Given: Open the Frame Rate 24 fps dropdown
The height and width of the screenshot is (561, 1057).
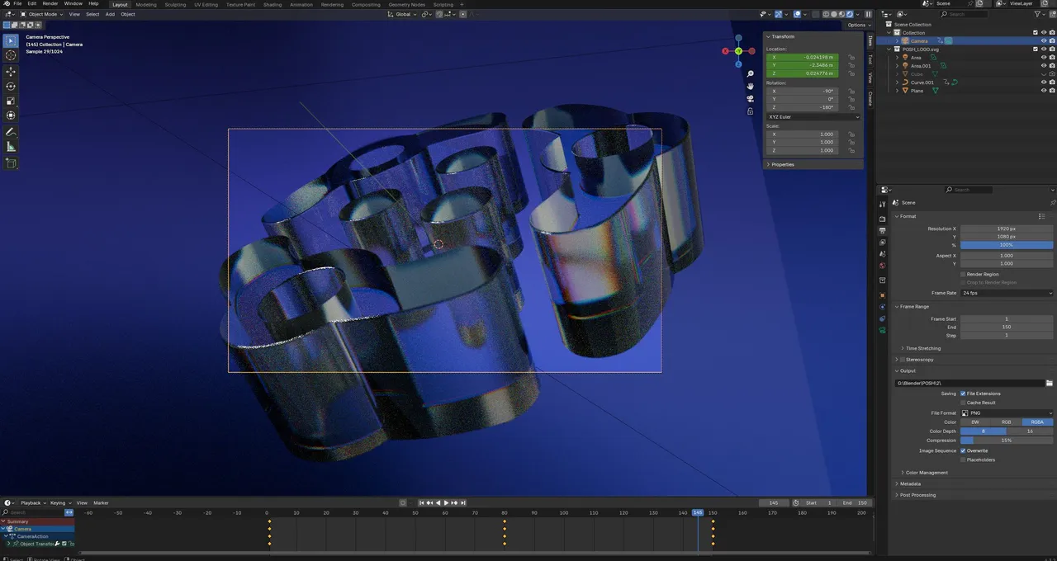Looking at the screenshot, I should (x=1007, y=293).
